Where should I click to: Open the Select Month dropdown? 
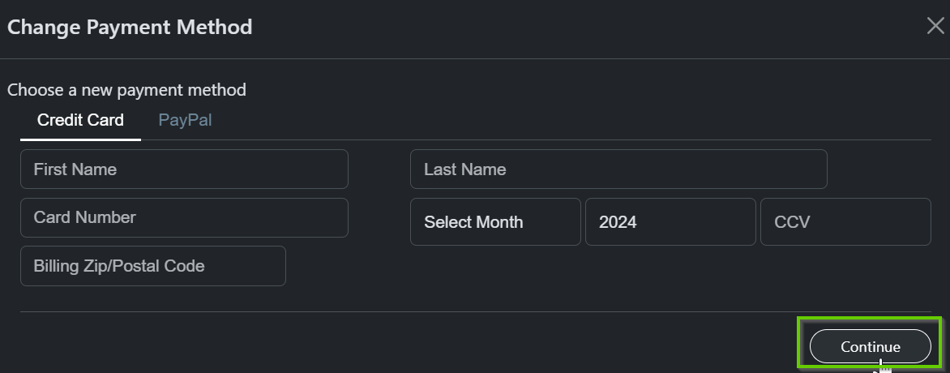coord(495,222)
